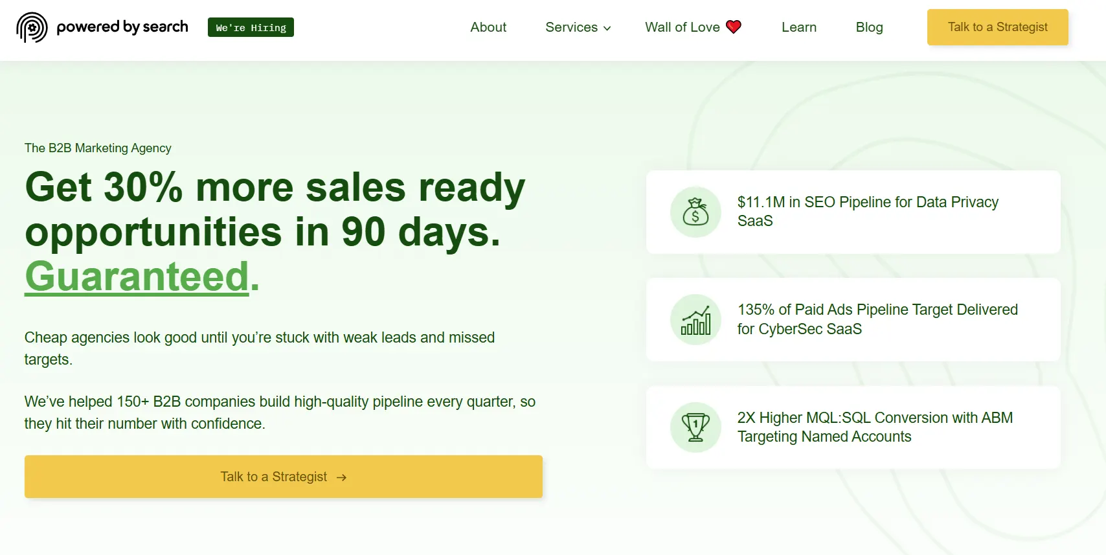Click the Powered by Search spiral logo icon
This screenshot has width=1106, height=555.
point(32,27)
